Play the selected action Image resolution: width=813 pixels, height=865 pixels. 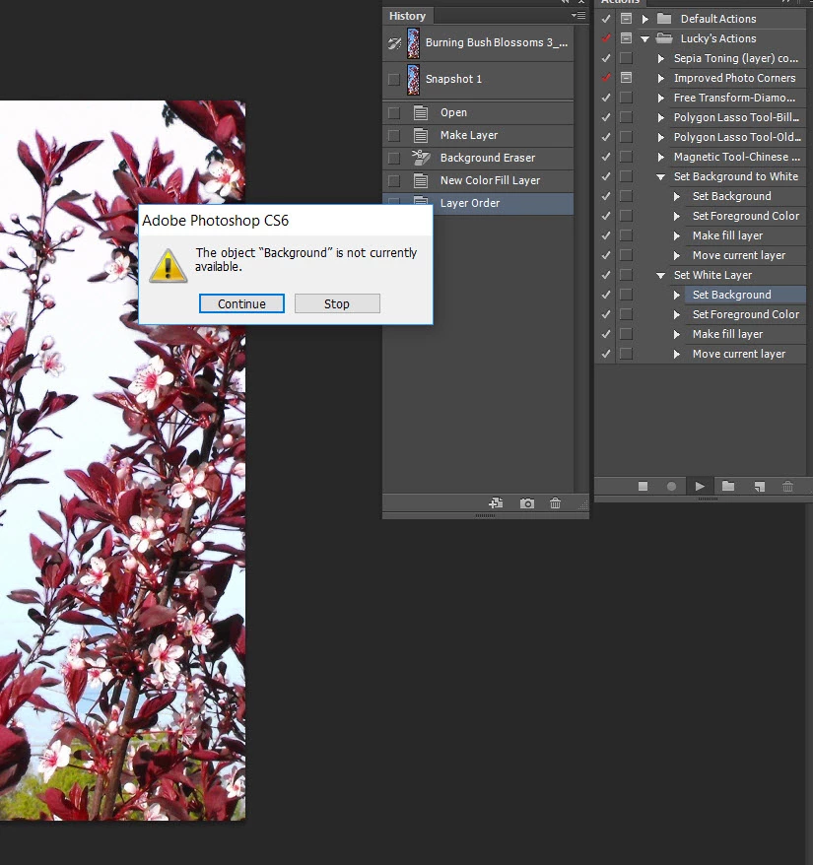click(700, 486)
